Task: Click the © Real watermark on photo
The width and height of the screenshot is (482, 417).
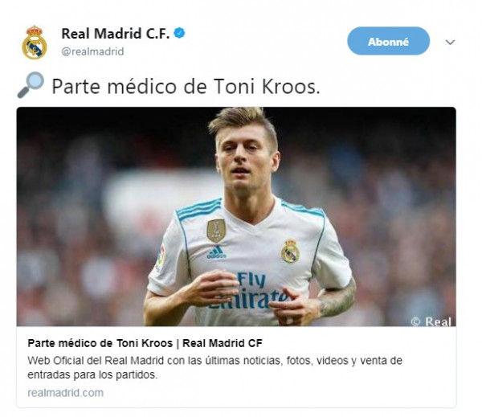Action: point(431,321)
